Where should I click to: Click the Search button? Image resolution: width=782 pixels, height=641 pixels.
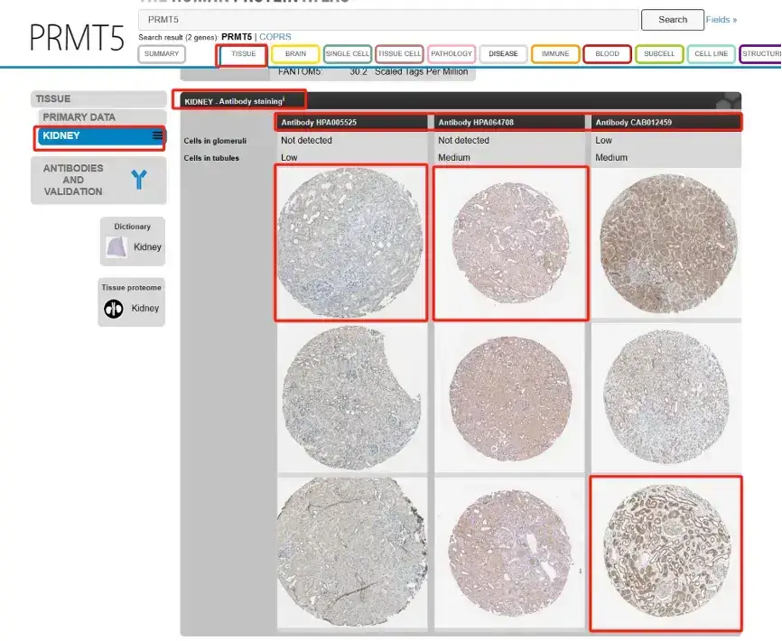tap(672, 20)
